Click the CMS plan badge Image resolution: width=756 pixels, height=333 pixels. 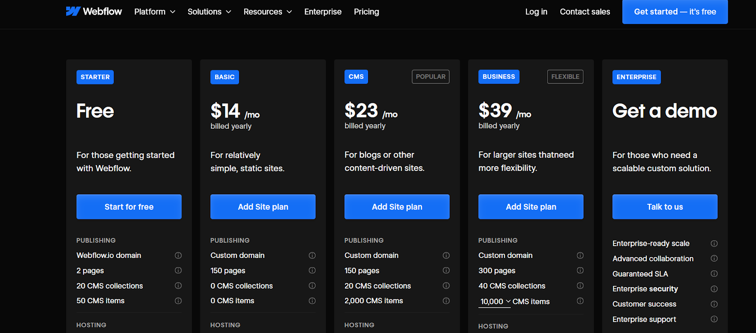tap(356, 76)
